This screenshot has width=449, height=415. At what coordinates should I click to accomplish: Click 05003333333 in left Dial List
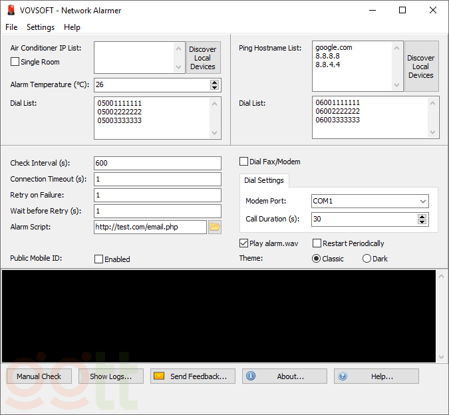[120, 120]
